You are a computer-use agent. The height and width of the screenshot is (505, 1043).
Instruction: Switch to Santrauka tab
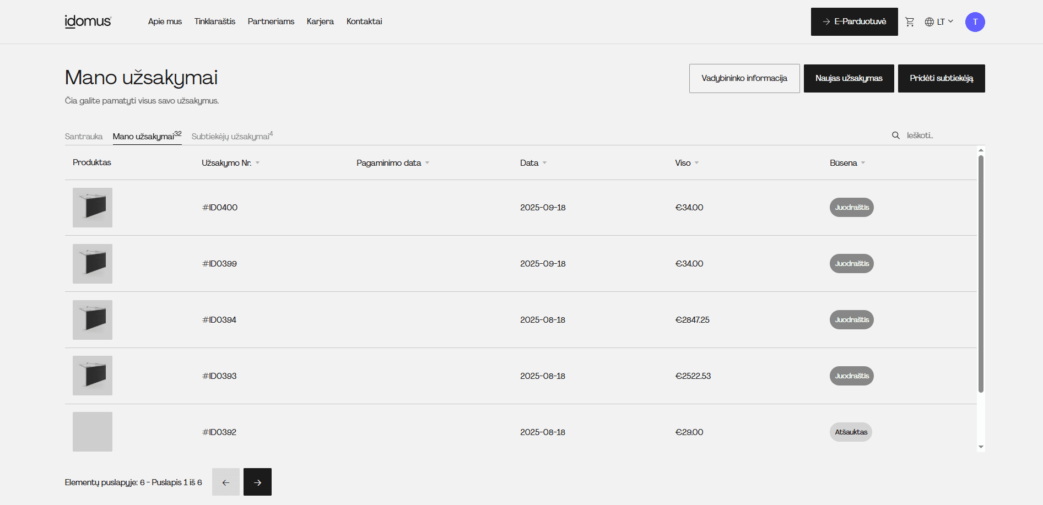click(84, 137)
